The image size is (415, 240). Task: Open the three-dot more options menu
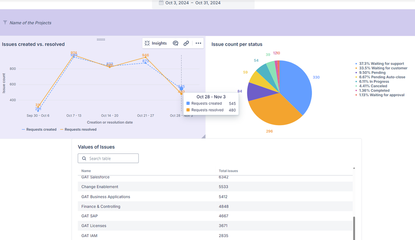[198, 43]
